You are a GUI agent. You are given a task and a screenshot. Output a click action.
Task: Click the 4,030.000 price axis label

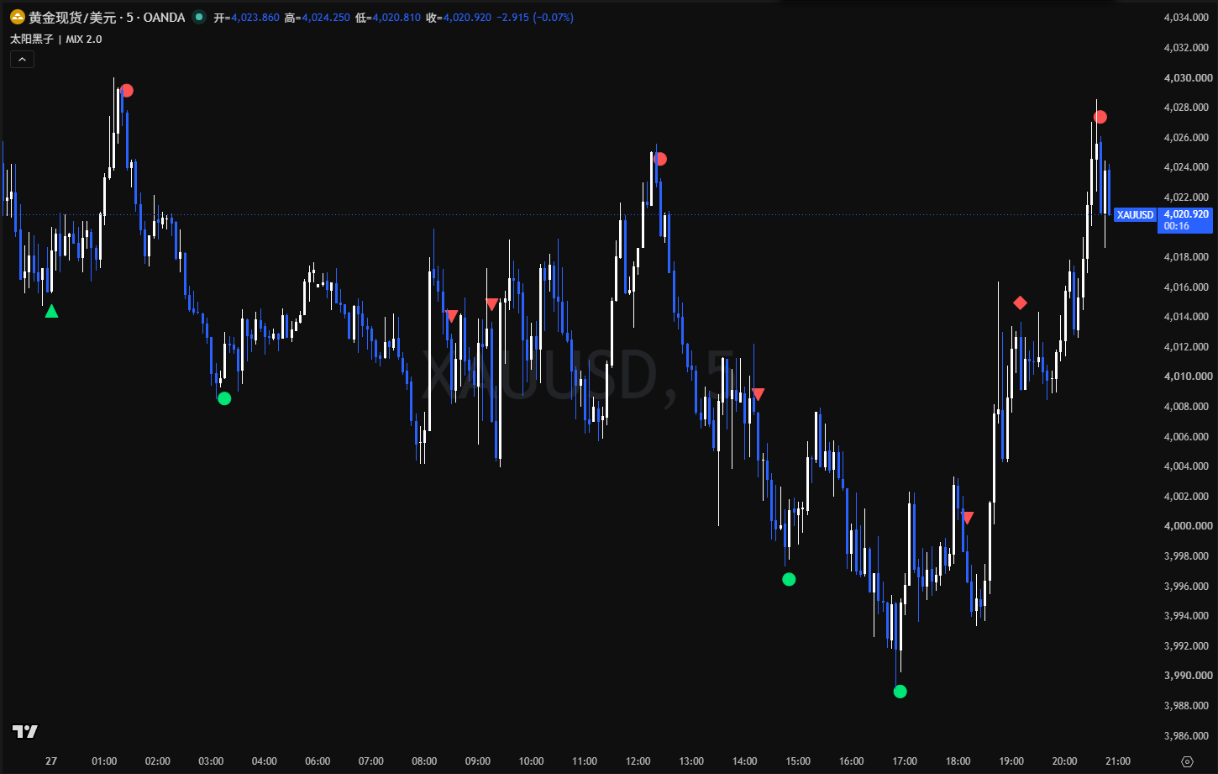point(1186,77)
